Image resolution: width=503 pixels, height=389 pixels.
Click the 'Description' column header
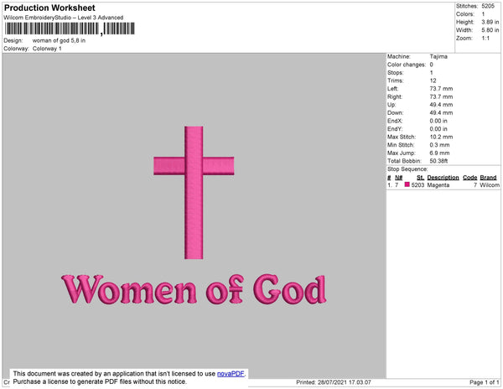tap(443, 178)
